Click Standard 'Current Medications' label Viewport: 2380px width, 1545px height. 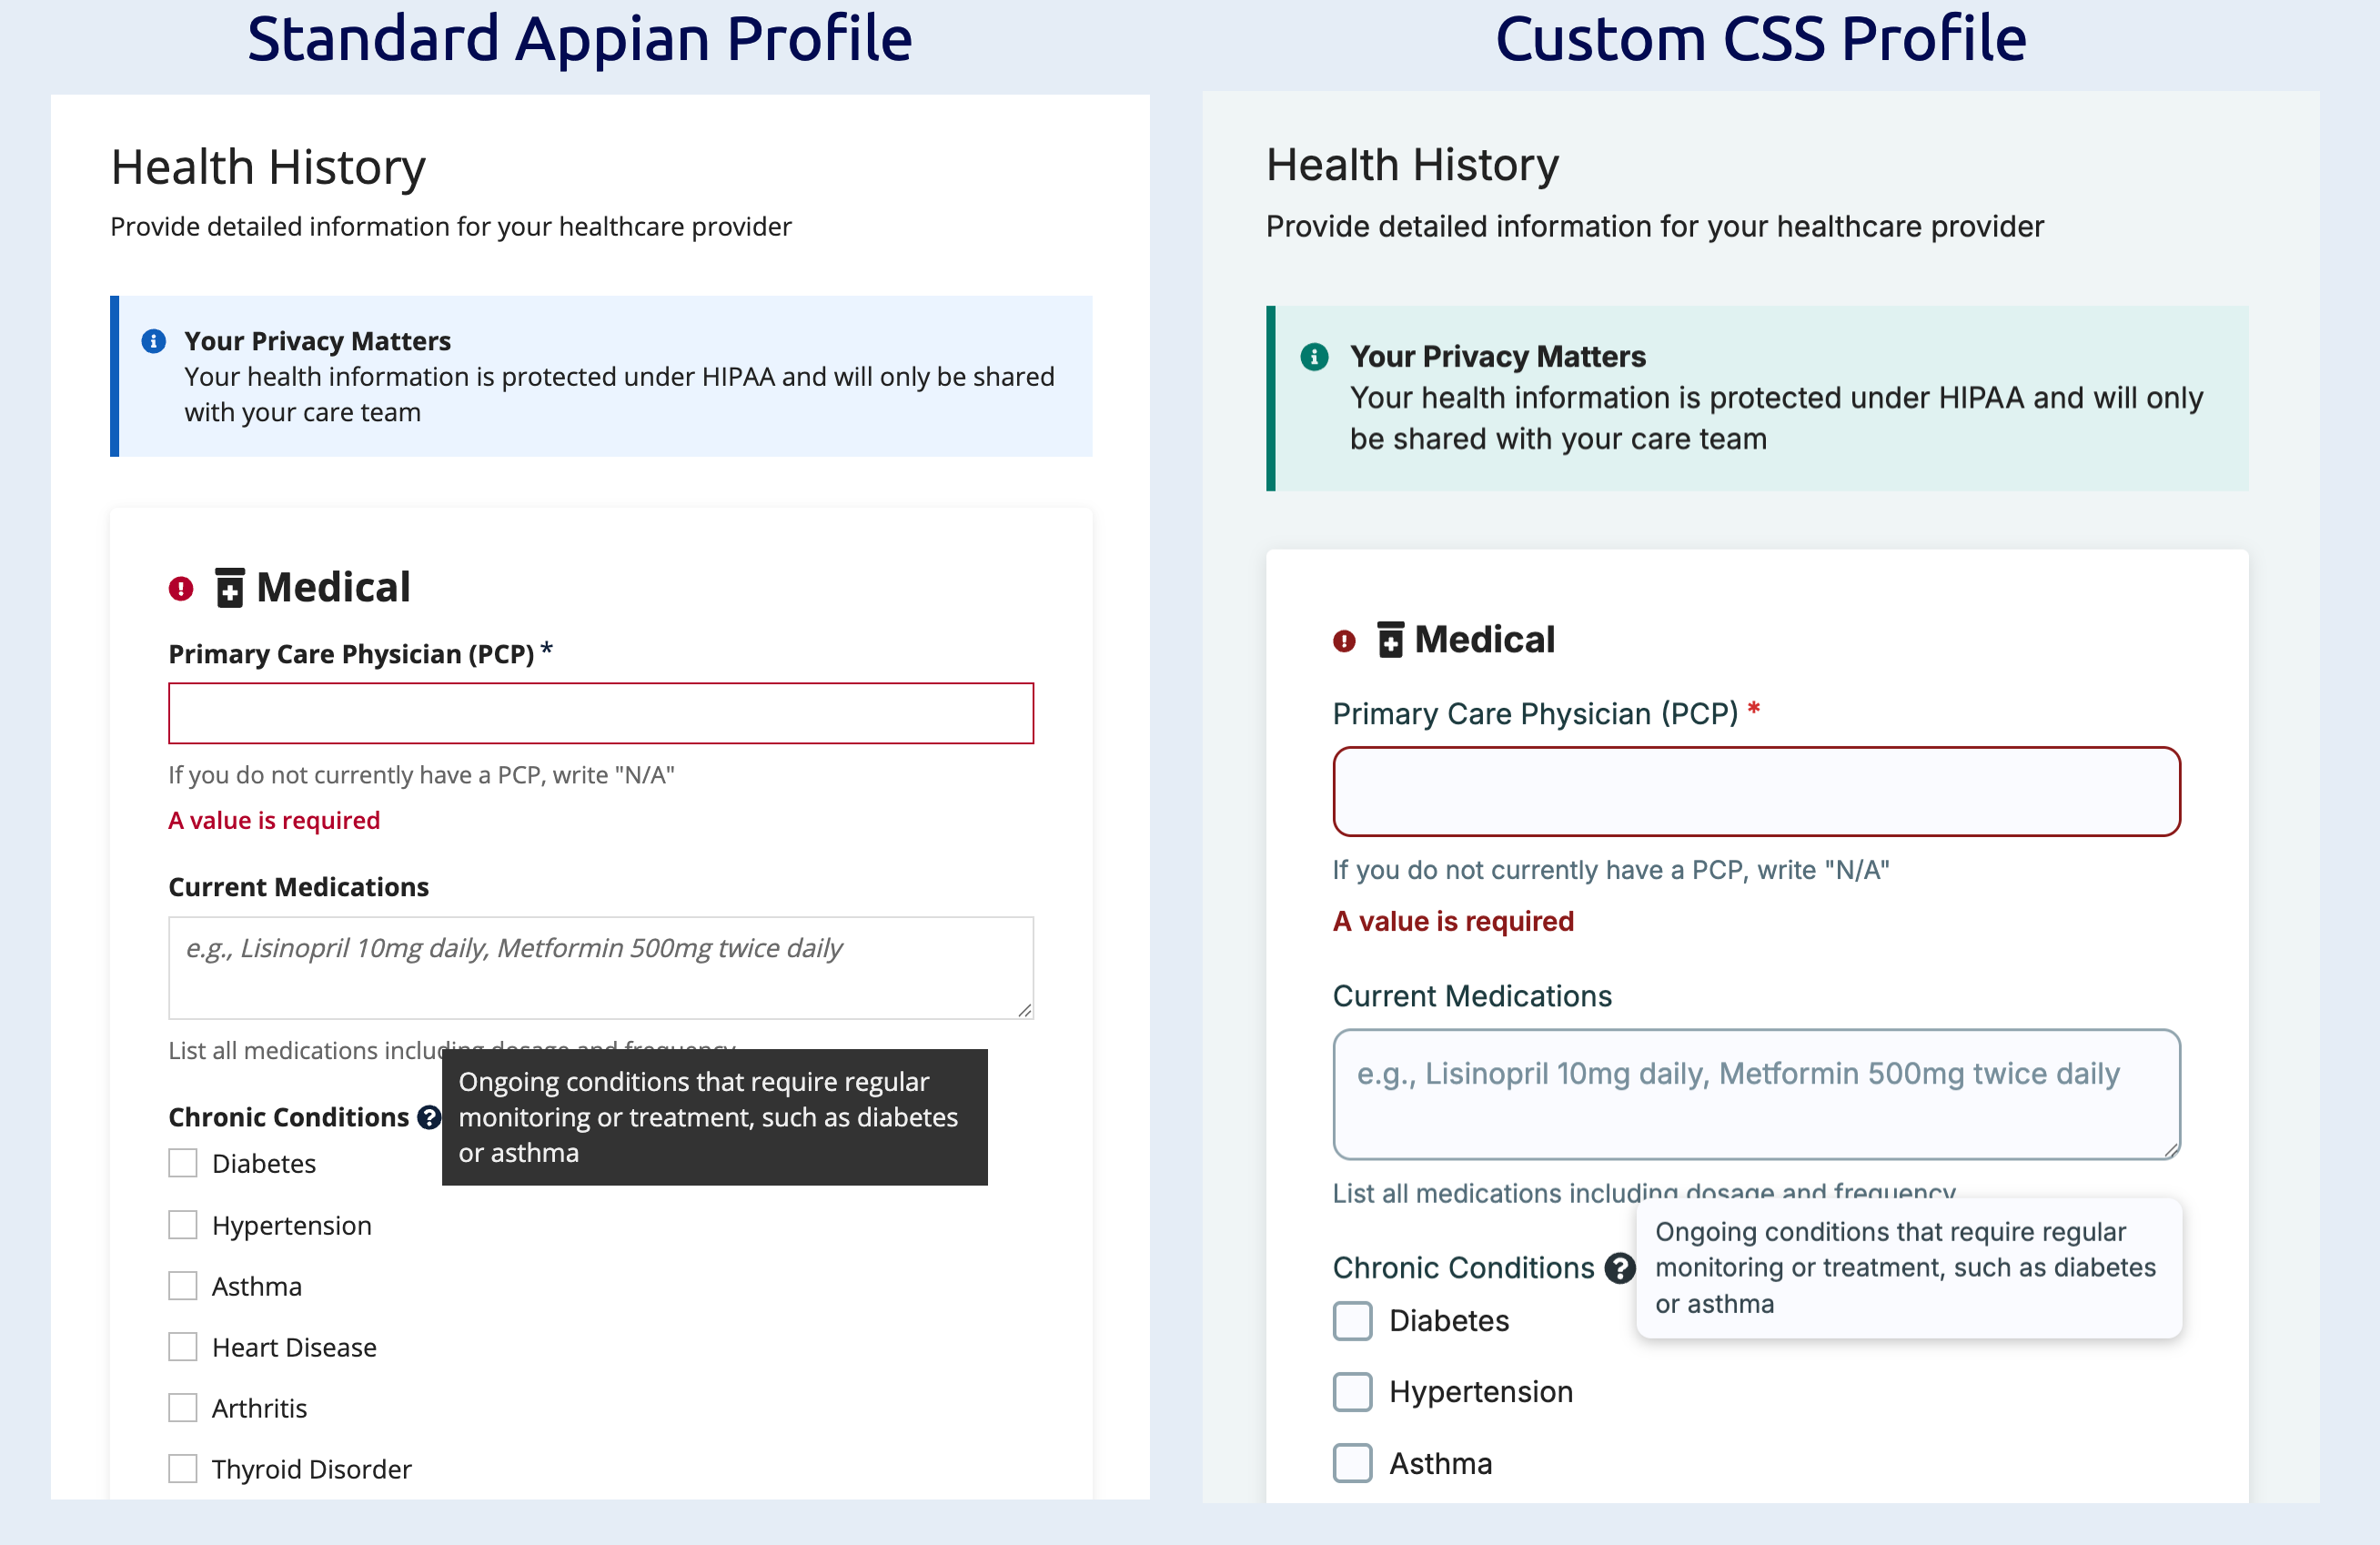298,887
